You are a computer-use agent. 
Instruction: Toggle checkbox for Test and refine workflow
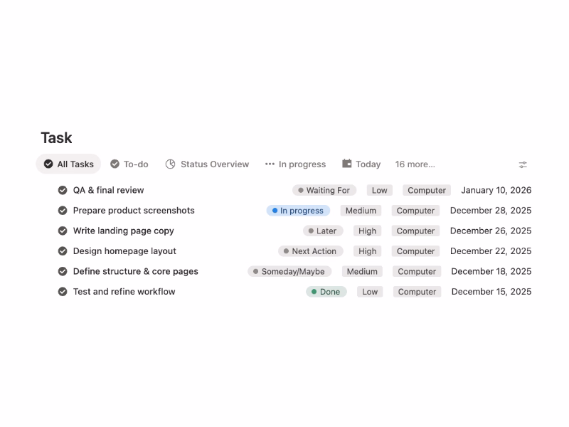63,292
